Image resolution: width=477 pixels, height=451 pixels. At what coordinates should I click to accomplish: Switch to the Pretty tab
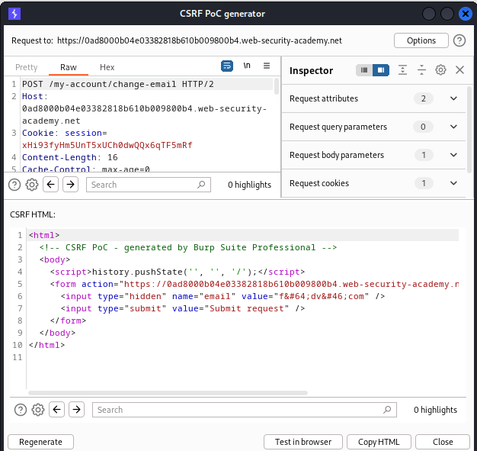pos(27,67)
